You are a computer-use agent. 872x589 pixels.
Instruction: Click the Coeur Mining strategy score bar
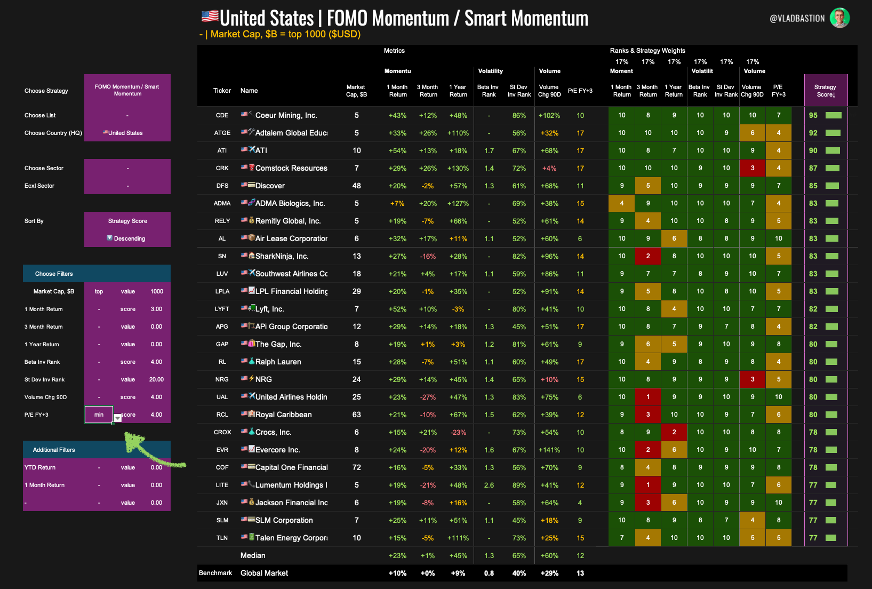click(833, 115)
